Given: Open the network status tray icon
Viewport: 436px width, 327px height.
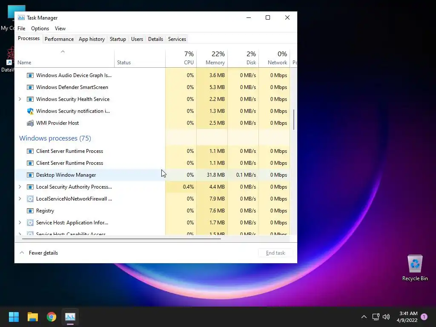Looking at the screenshot, I should (376, 317).
